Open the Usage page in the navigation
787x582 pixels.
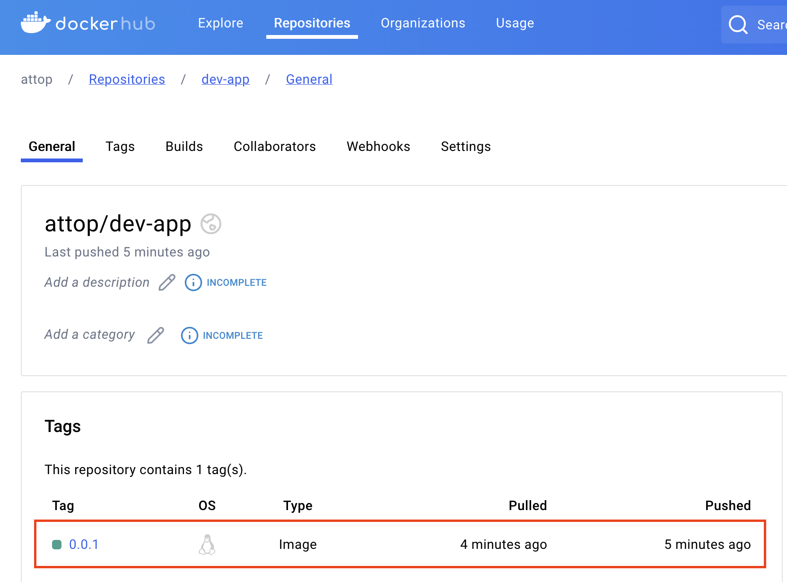pyautogui.click(x=515, y=23)
